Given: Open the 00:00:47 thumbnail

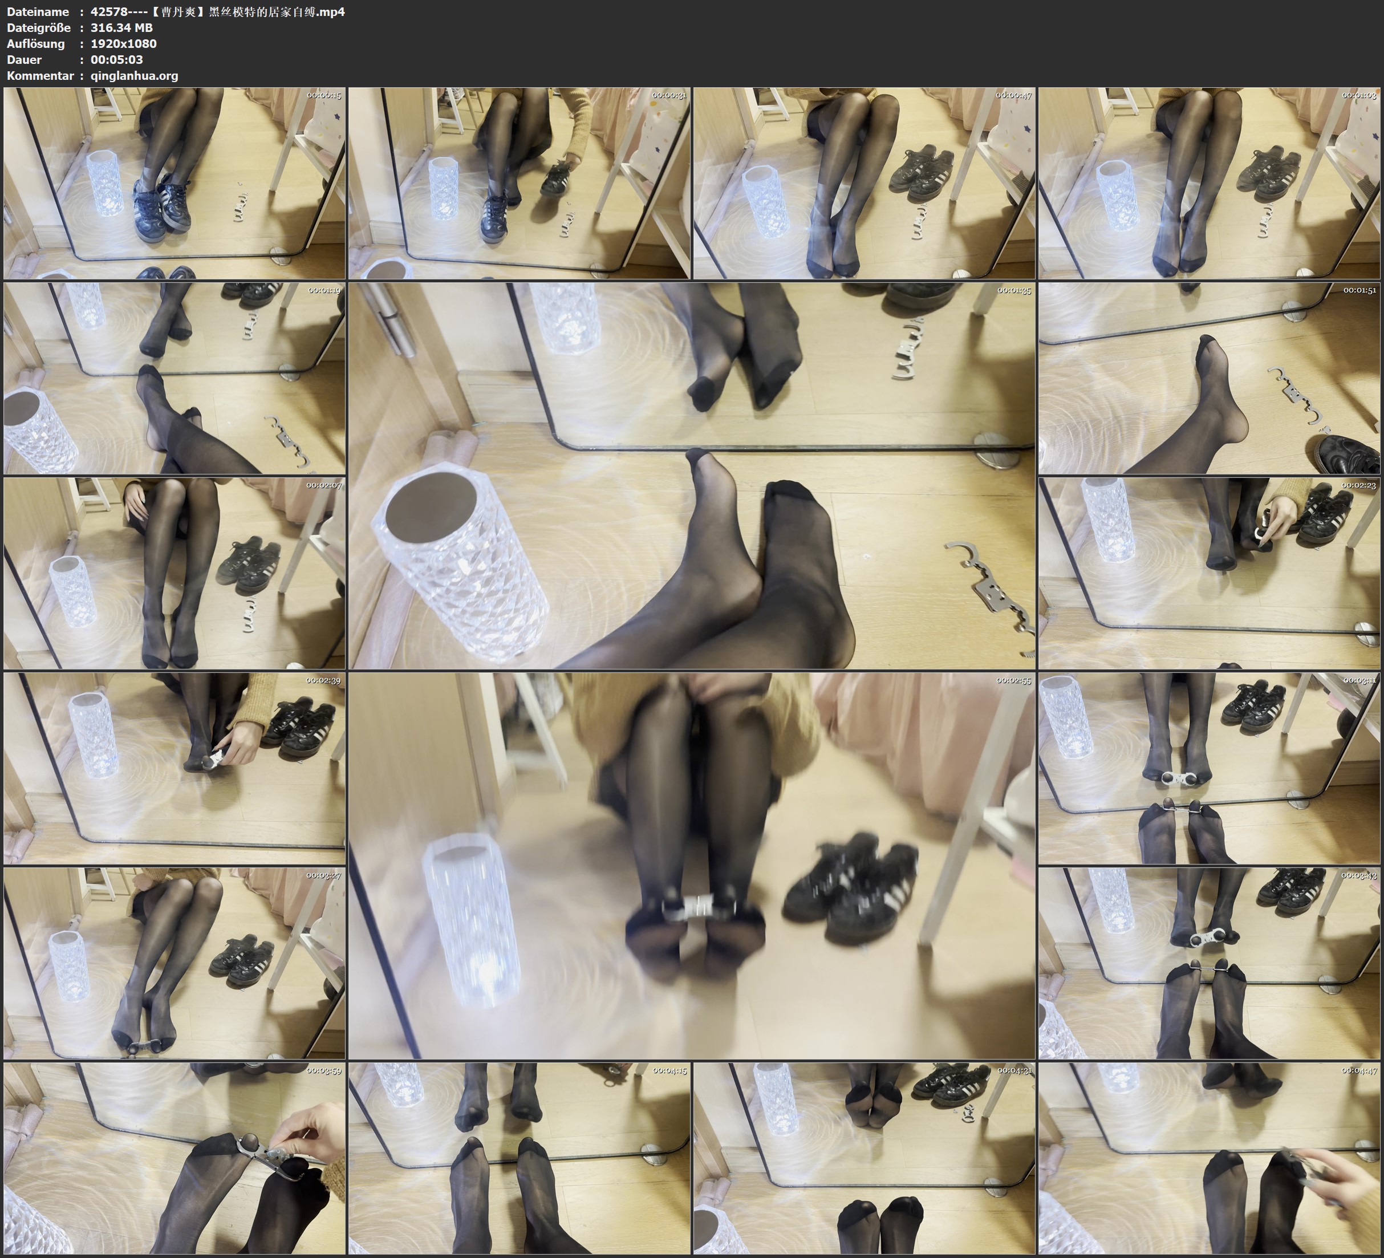Looking at the screenshot, I should [x=863, y=184].
